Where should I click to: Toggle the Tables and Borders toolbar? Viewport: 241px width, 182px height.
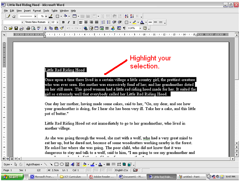tap(91, 28)
